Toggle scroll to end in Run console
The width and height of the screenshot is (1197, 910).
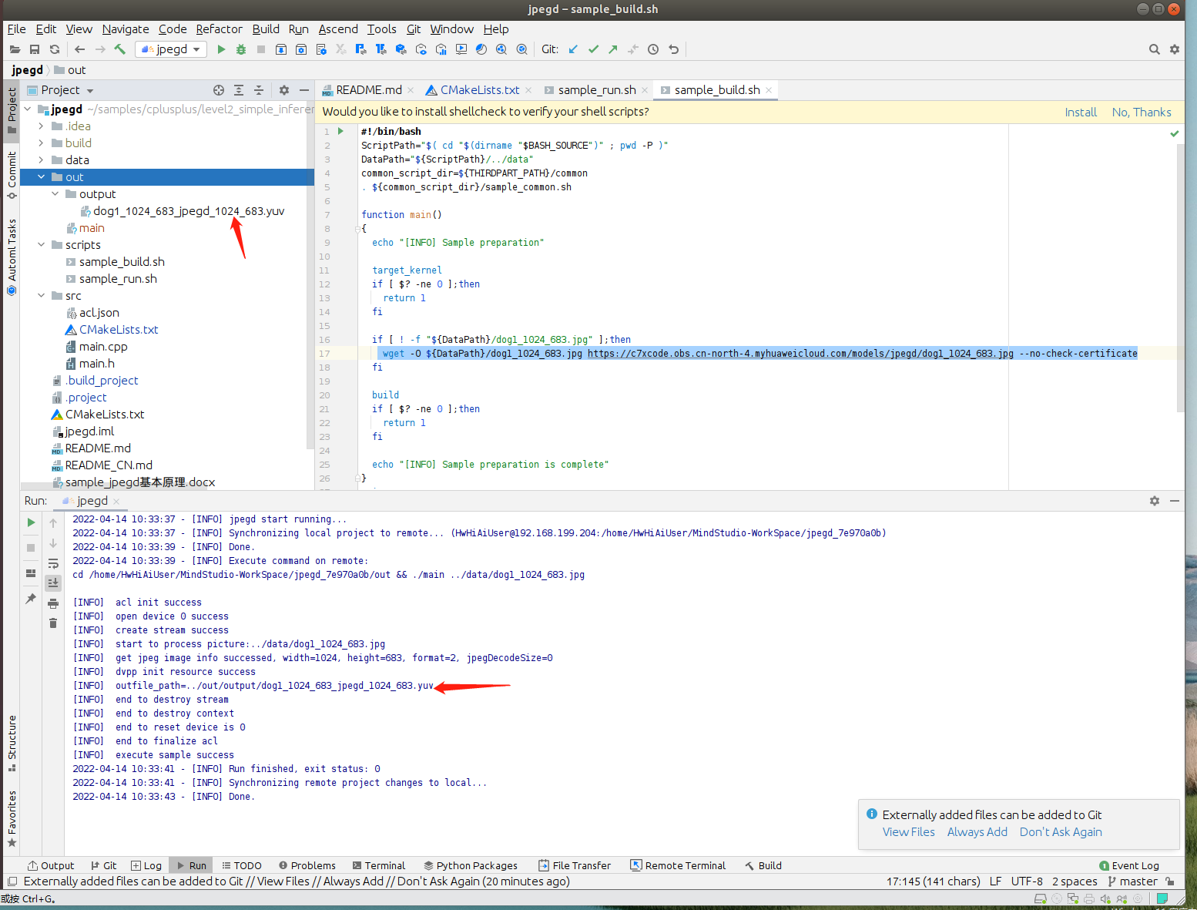click(53, 583)
